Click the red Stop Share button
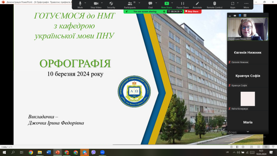Image resolution: width=277 pixels, height=156 pixels. coord(193,12)
